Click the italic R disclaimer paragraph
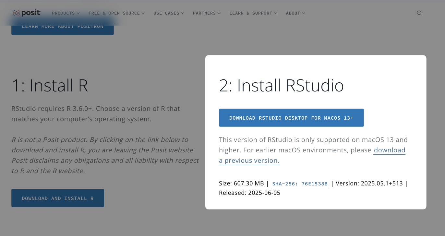 click(x=105, y=155)
